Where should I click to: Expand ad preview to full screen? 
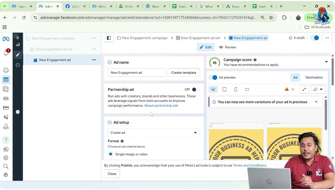304,90
